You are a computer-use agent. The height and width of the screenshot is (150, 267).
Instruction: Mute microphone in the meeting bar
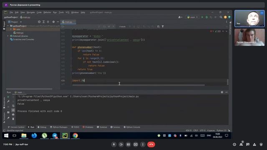pos(114,145)
